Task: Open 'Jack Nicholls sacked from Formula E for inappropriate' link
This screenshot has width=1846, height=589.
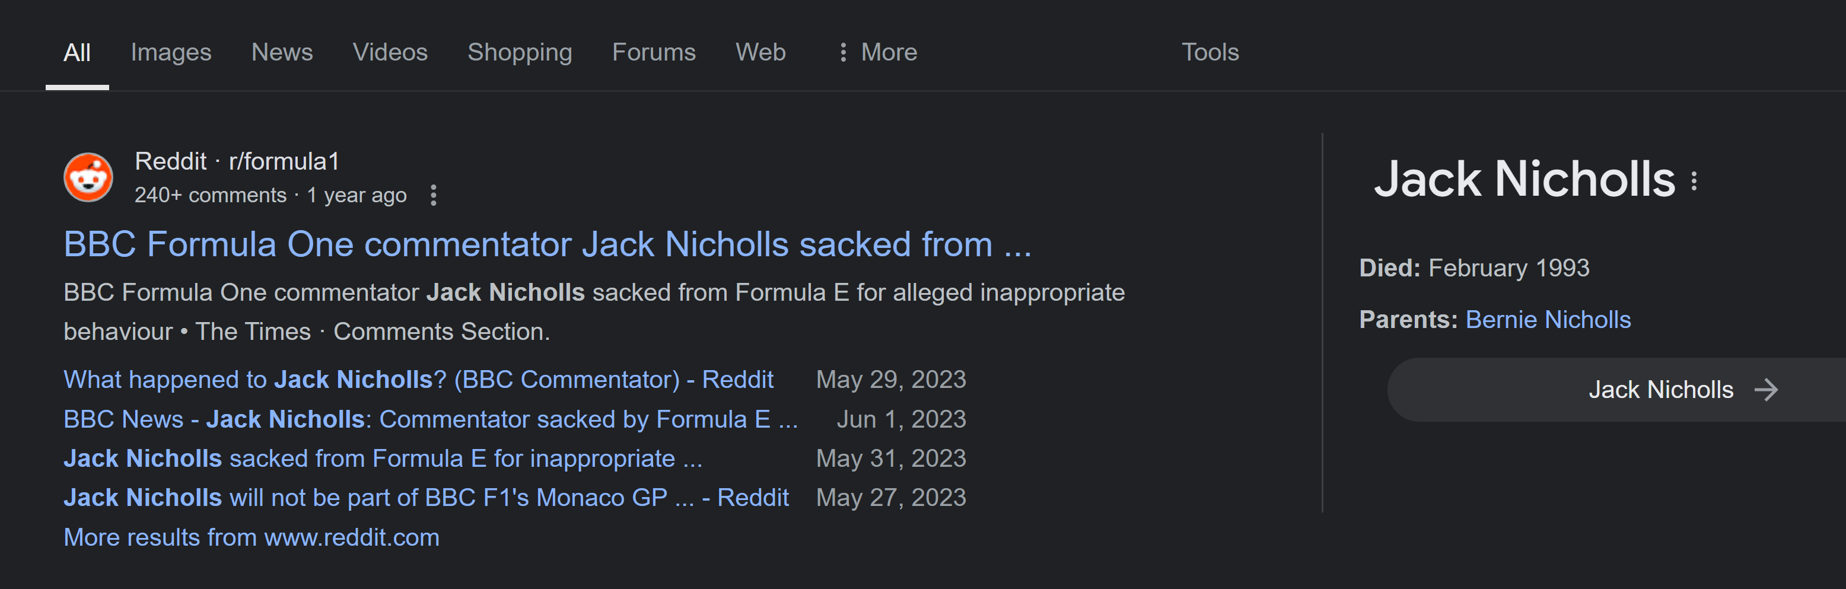Action: pyautogui.click(x=383, y=458)
